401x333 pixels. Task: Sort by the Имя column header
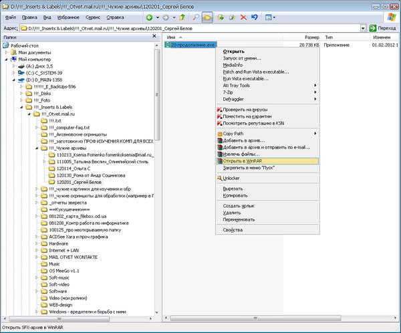(223, 37)
